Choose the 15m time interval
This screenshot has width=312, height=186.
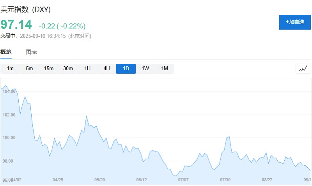pos(49,69)
